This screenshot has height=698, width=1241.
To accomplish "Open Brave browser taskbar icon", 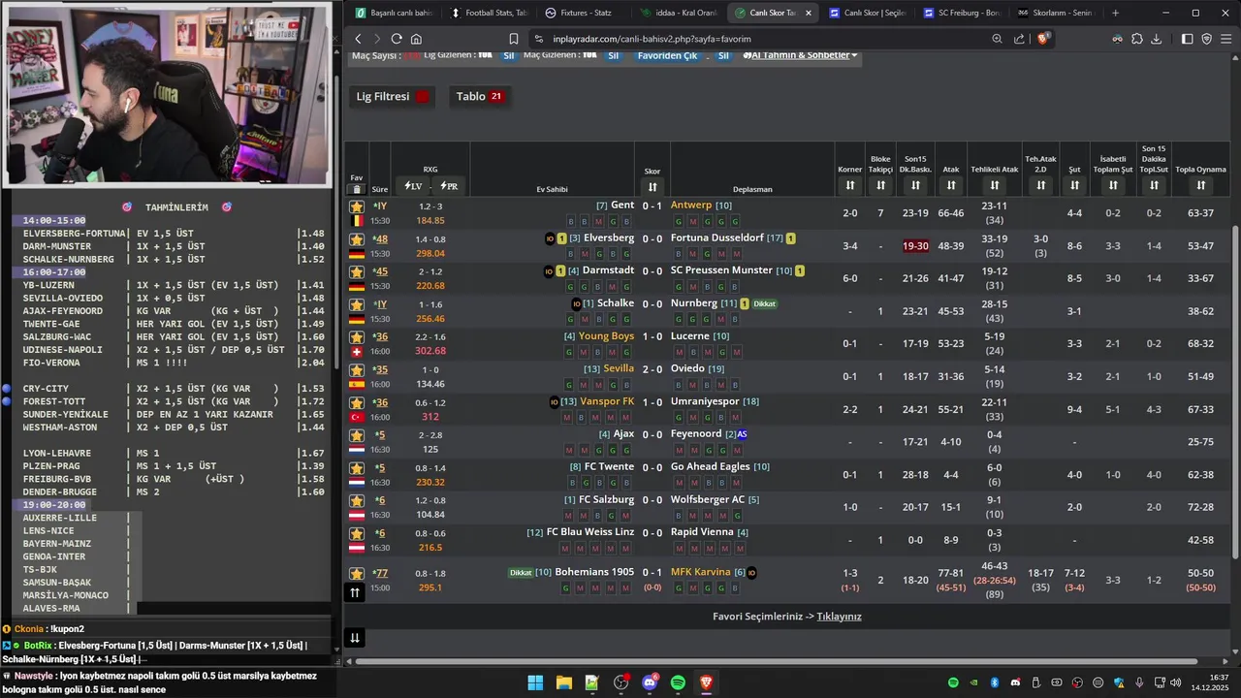I will click(707, 682).
